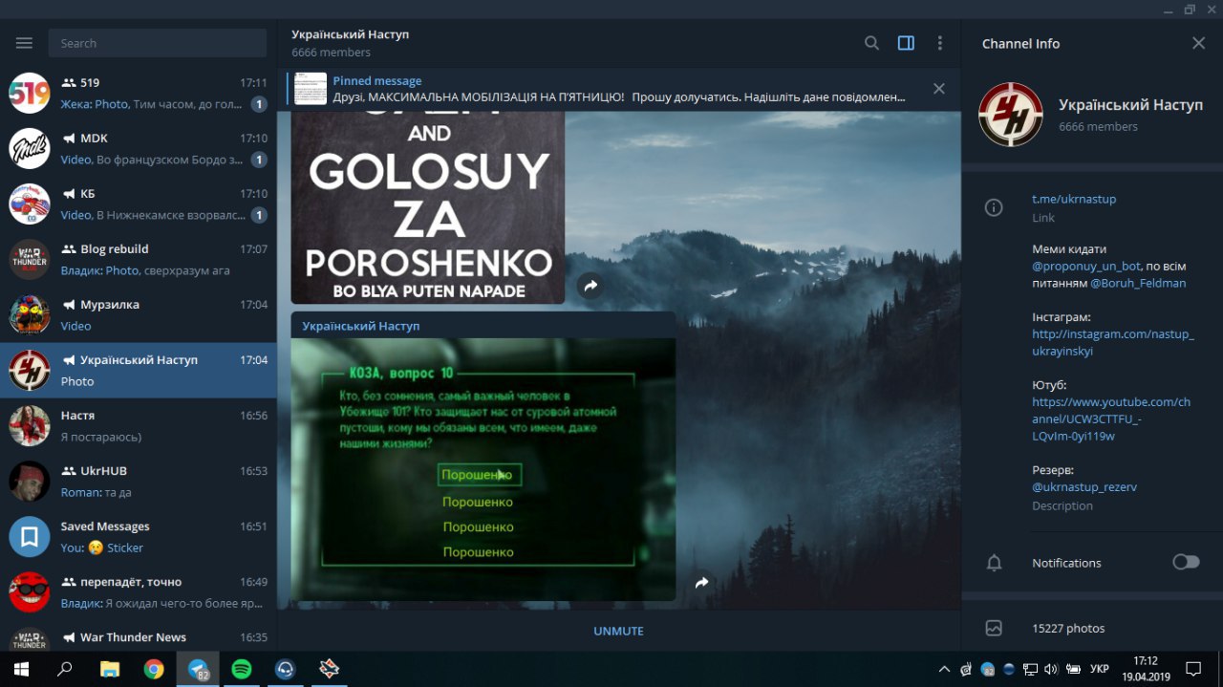Open the pinned message
Image resolution: width=1223 pixels, height=687 pixels.
tap(604, 89)
